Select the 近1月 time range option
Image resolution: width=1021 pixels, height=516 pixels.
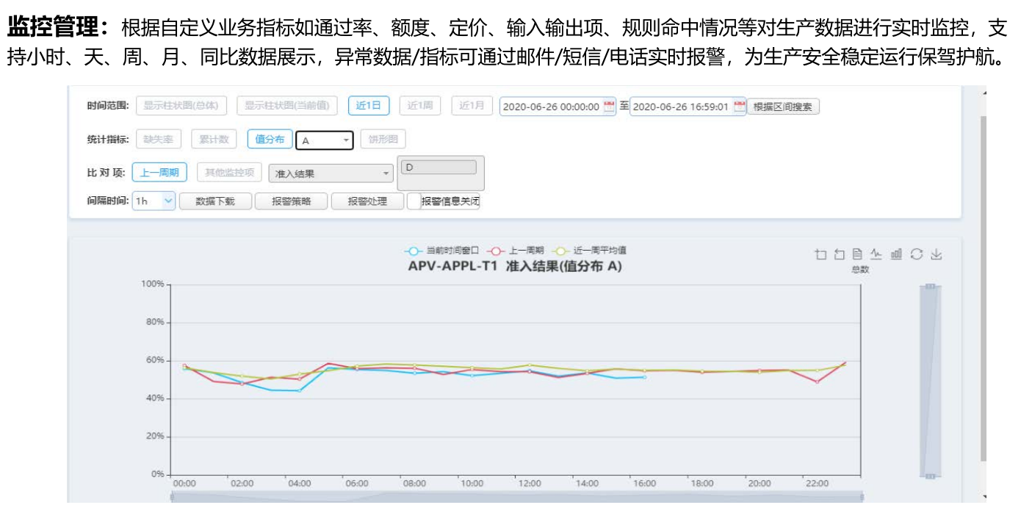pos(472,106)
